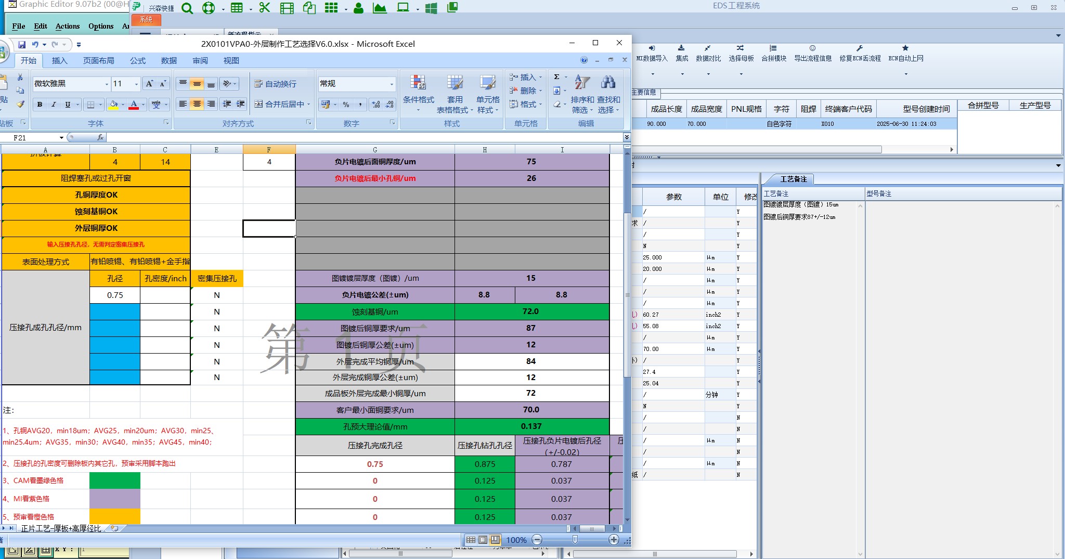The width and height of the screenshot is (1065, 559).
Task: Click the green magnifier search icon in EDS toolbar
Action: point(187,8)
